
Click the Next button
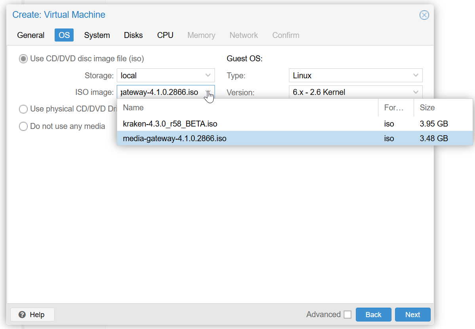(x=412, y=315)
